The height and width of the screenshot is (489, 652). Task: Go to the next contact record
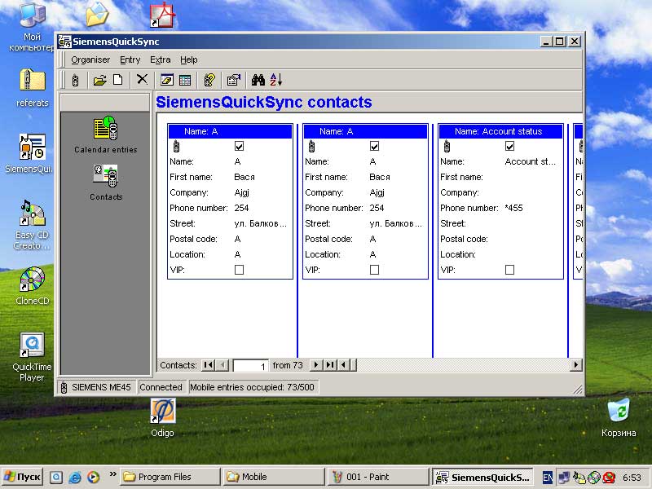(x=316, y=365)
